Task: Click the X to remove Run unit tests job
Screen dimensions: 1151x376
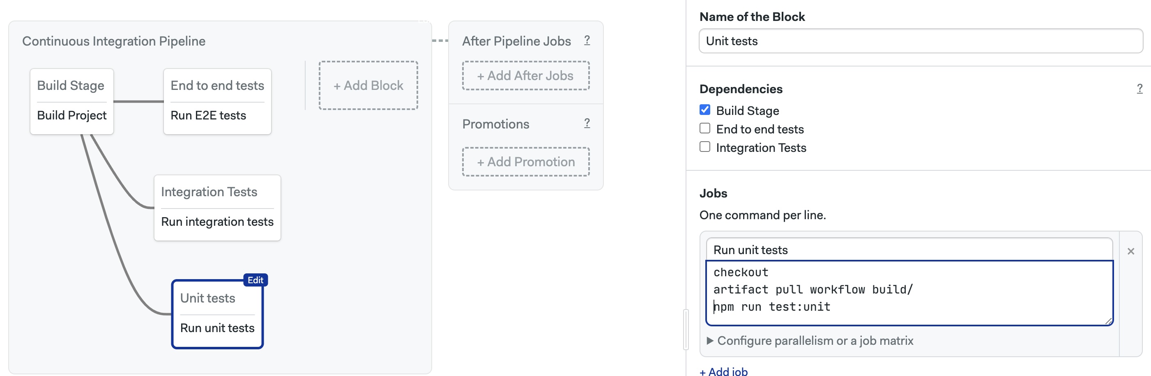Action: [x=1130, y=251]
